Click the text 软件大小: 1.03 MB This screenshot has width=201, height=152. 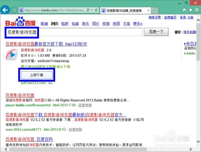(x=35, y=55)
